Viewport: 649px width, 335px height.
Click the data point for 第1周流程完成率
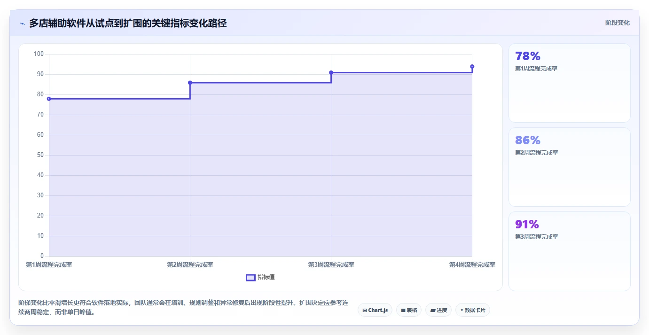[x=49, y=99]
